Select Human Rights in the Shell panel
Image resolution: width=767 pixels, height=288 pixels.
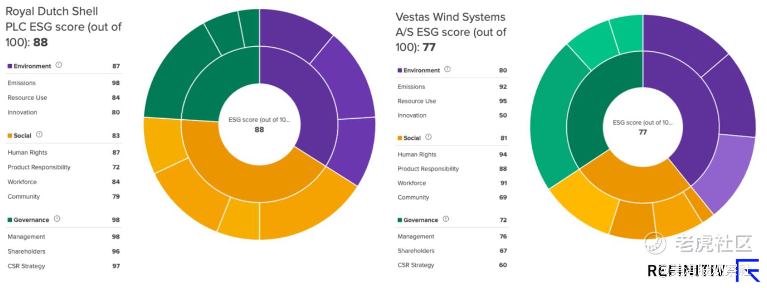pyautogui.click(x=27, y=153)
